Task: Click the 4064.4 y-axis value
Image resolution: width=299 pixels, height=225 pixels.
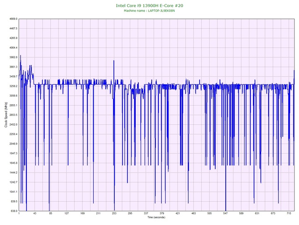Action: 13,47
